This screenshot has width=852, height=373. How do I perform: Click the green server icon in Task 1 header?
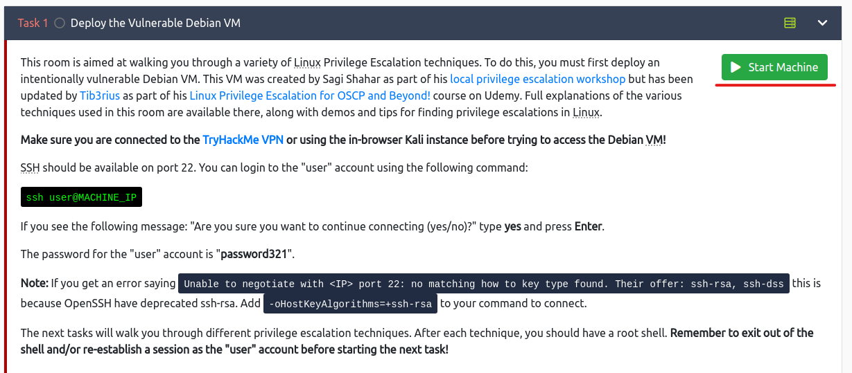click(790, 23)
